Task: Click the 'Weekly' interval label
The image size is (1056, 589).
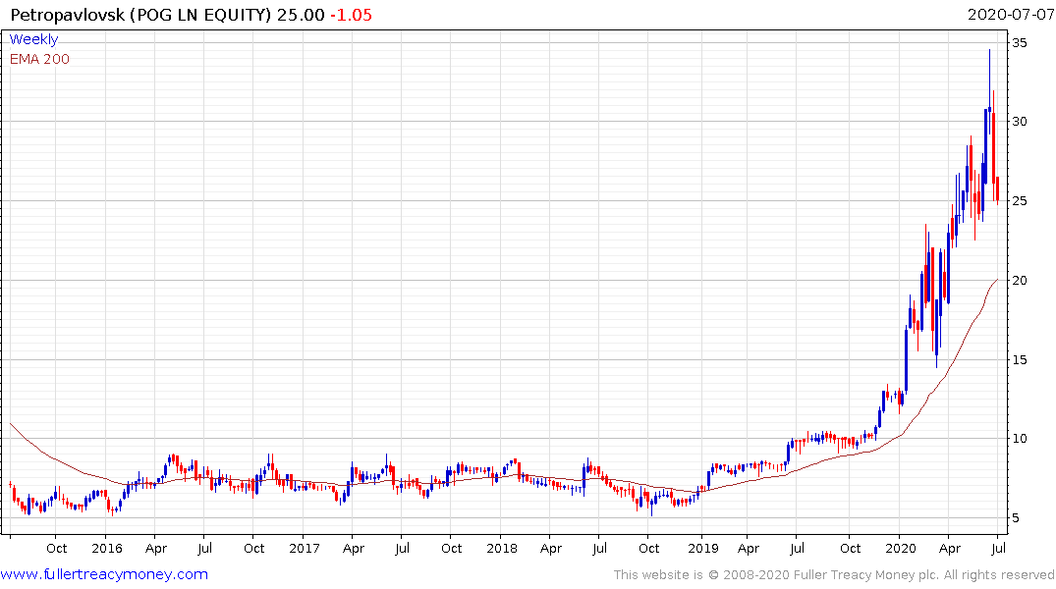Action: pos(33,39)
